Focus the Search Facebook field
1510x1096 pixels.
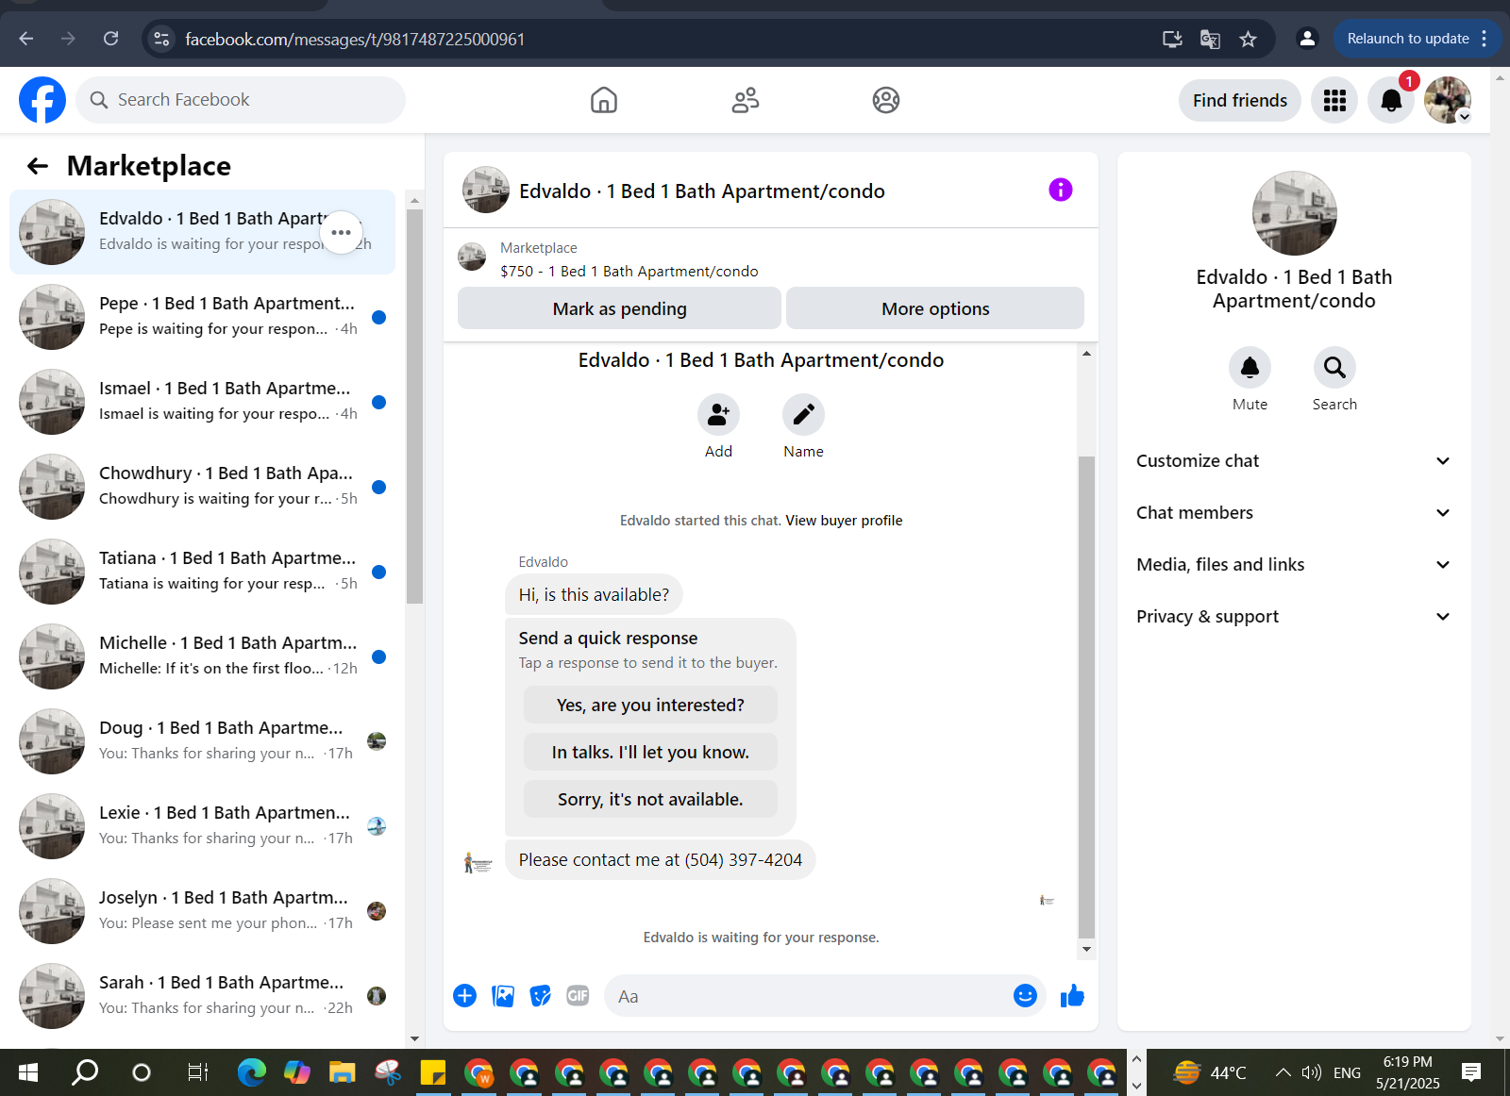pos(241,100)
